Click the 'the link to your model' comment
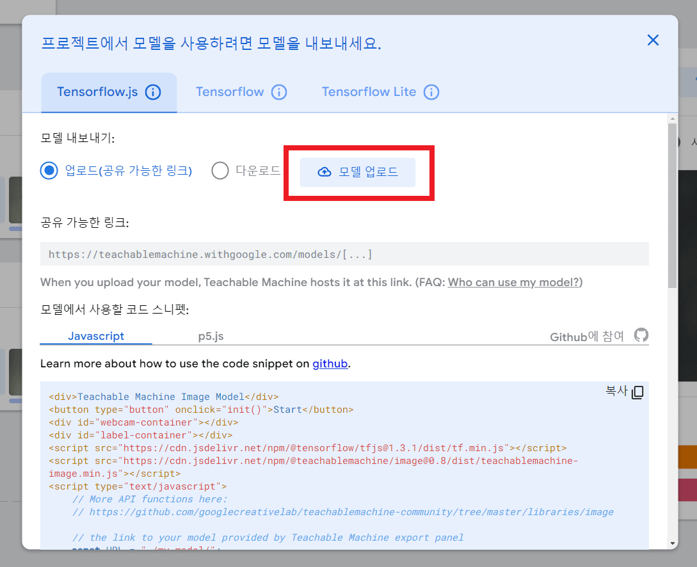The width and height of the screenshot is (697, 567). click(268, 538)
